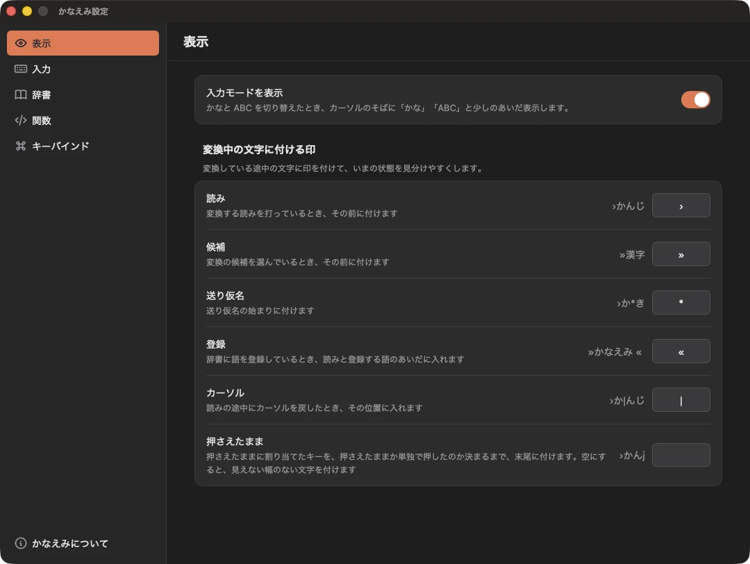Click the 登録 row label

[x=216, y=344]
